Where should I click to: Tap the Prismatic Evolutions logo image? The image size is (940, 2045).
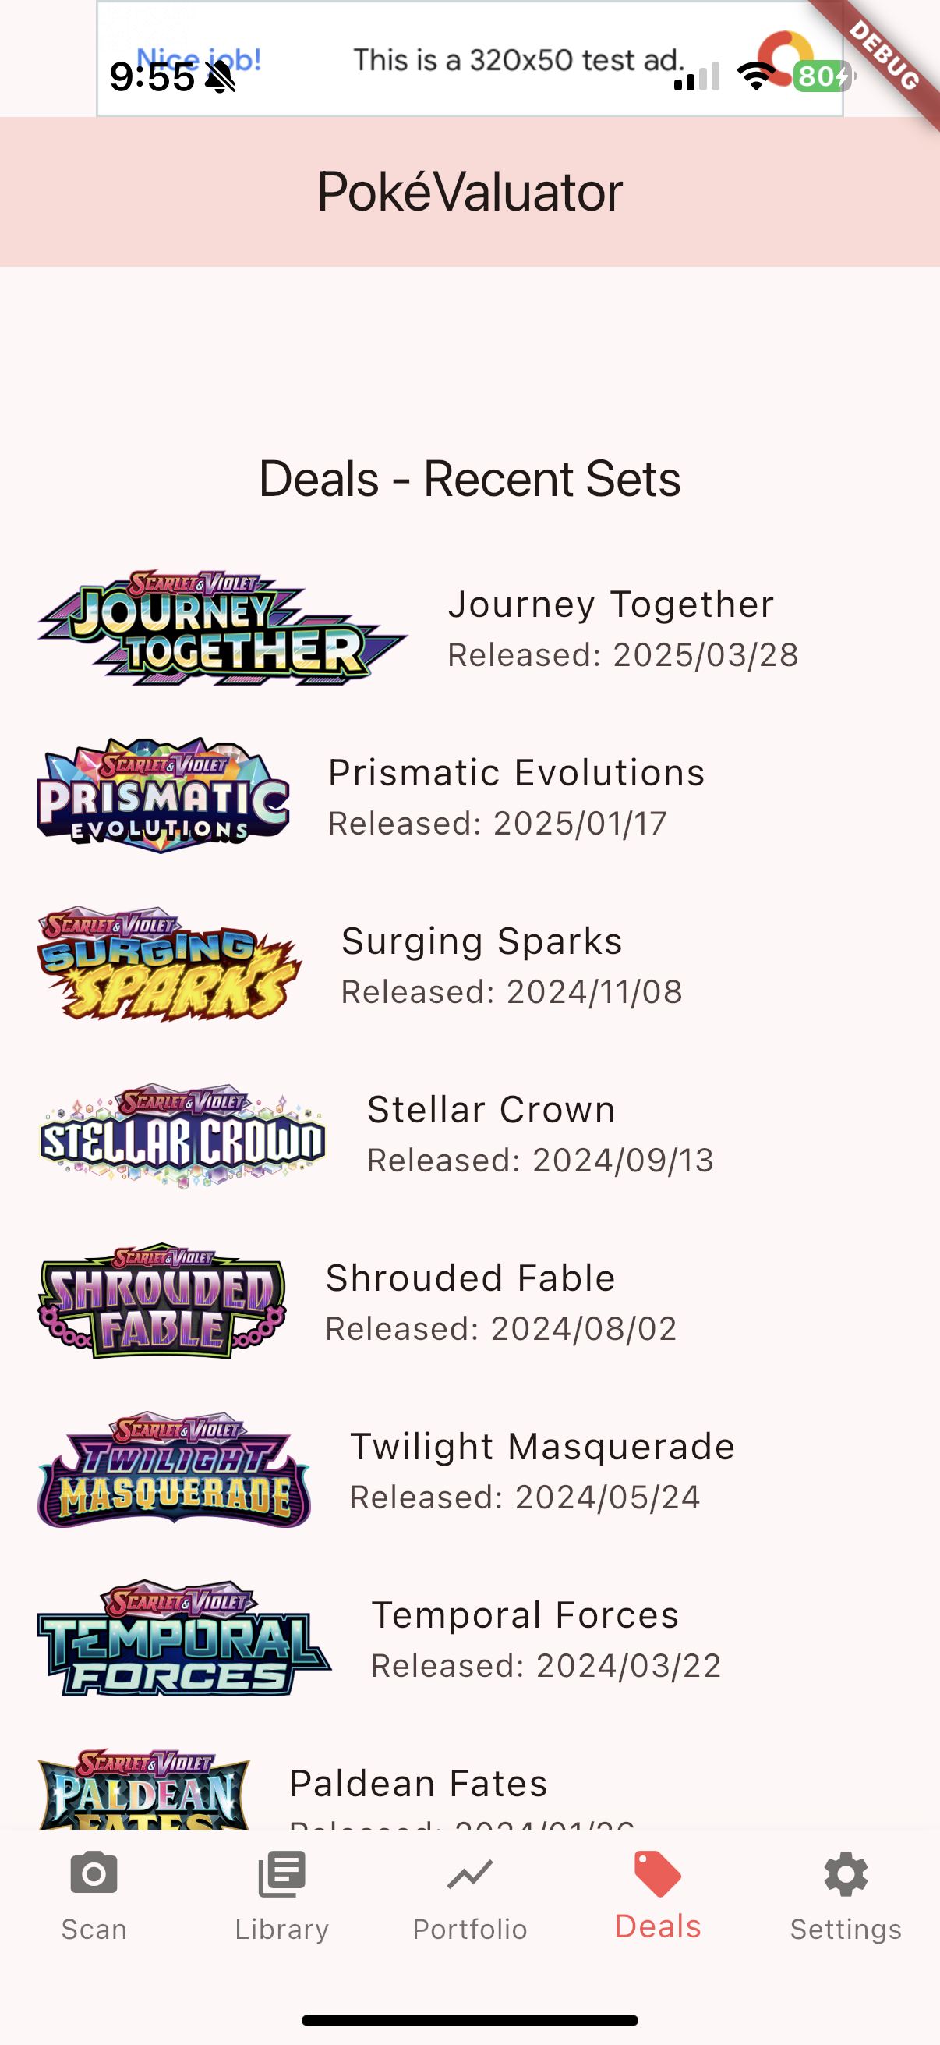pyautogui.click(x=164, y=796)
